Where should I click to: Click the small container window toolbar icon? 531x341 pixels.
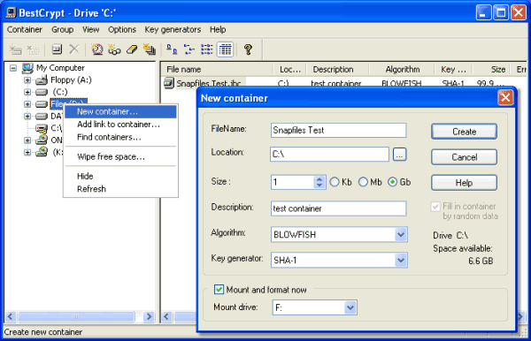(x=57, y=49)
